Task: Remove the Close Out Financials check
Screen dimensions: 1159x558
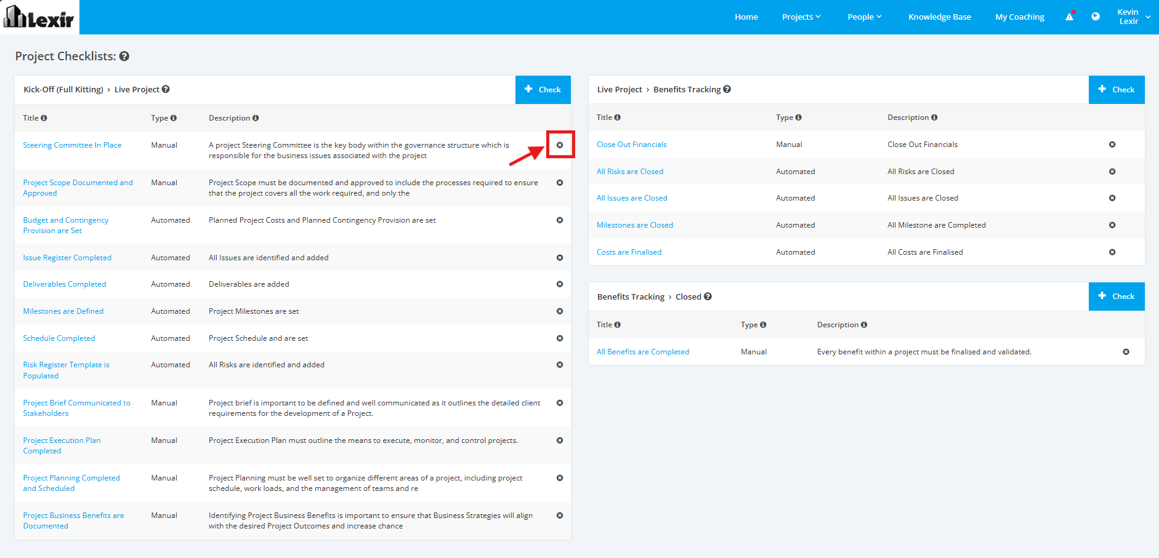Action: click(1112, 145)
